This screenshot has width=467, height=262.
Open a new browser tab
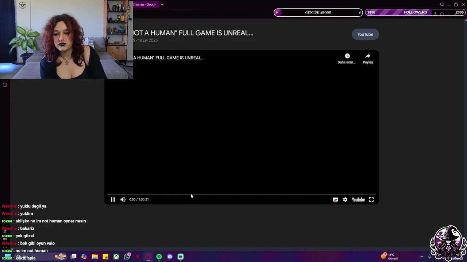coord(162,5)
